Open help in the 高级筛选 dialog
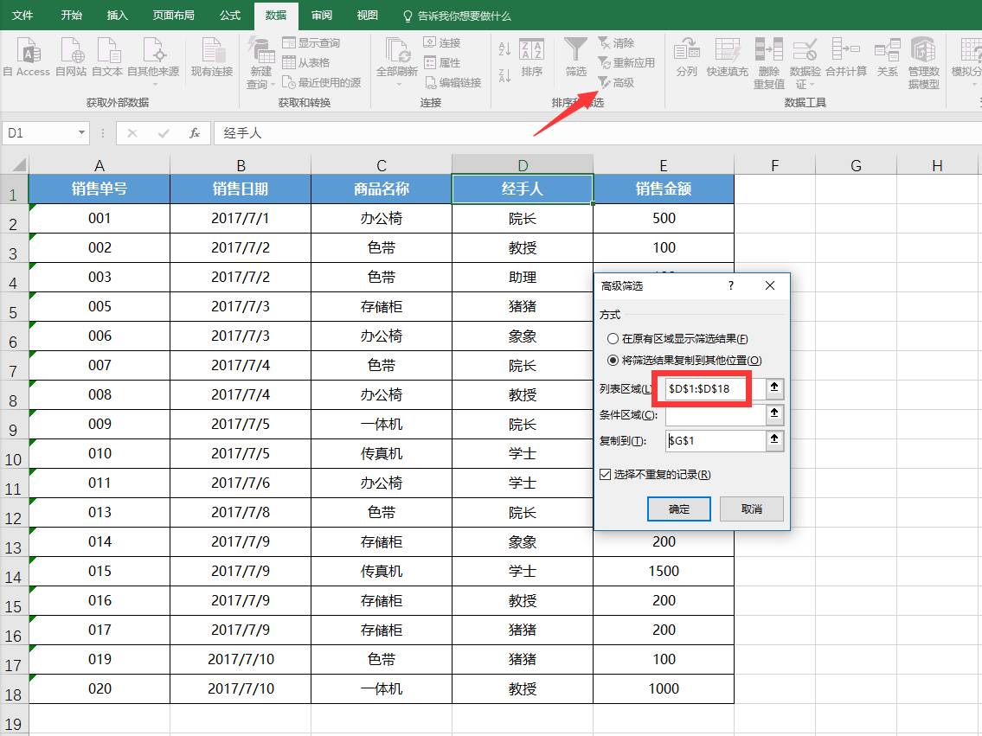This screenshot has height=736, width=982. coord(731,285)
